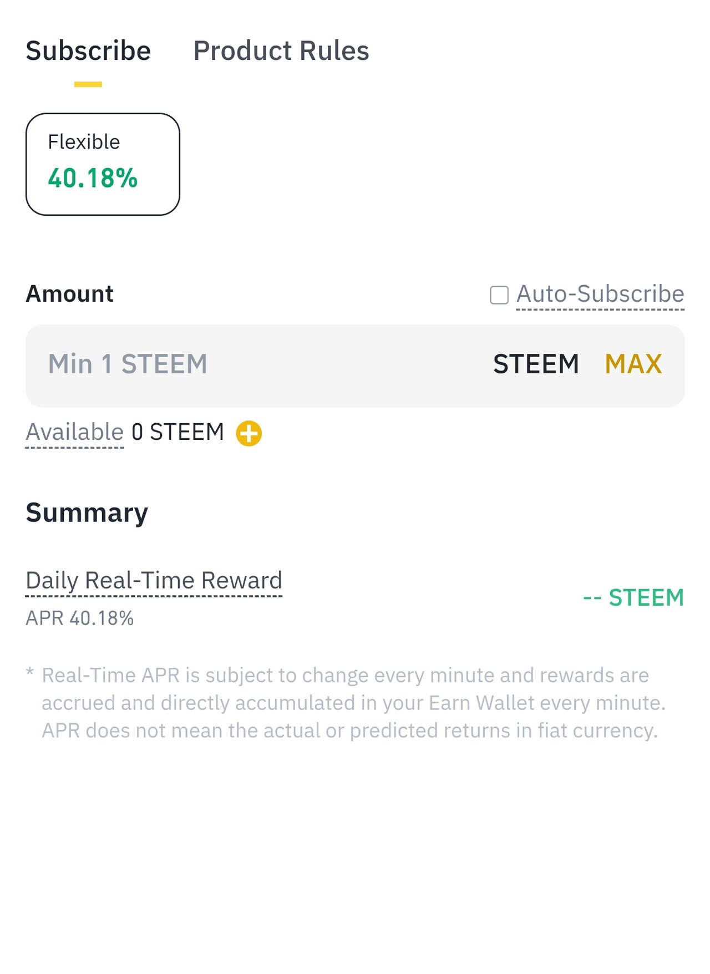Click the Amount section label
Image resolution: width=710 pixels, height=974 pixels.
coord(70,294)
